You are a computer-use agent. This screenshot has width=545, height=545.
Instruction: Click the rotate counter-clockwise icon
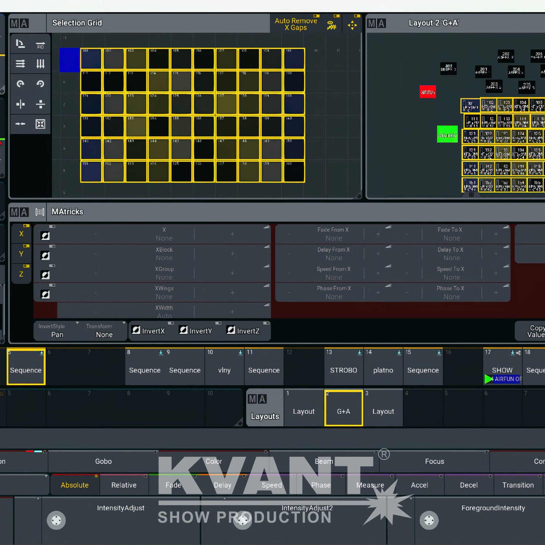click(x=40, y=84)
